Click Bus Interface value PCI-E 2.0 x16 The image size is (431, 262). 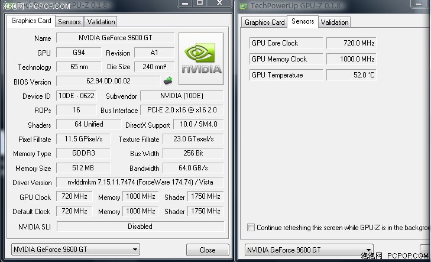pyautogui.click(x=182, y=110)
